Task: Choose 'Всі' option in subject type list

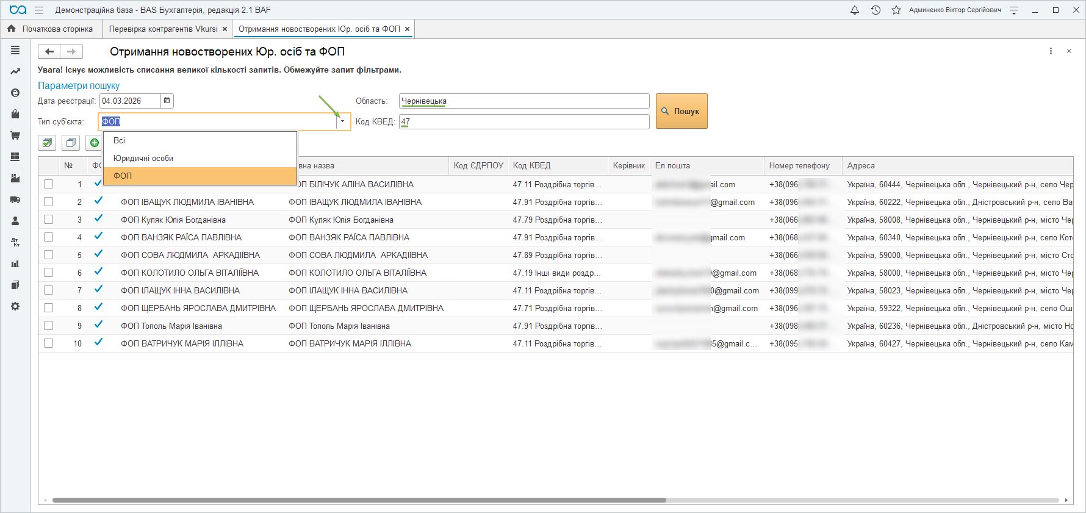Action: 119,140
